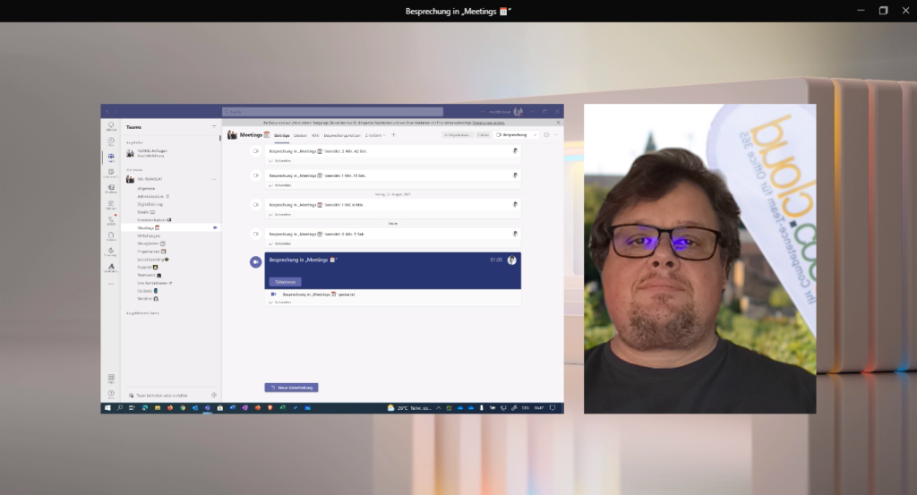Open the more apps ellipsis in shared sidebar
The height and width of the screenshot is (495, 917).
coord(110,284)
